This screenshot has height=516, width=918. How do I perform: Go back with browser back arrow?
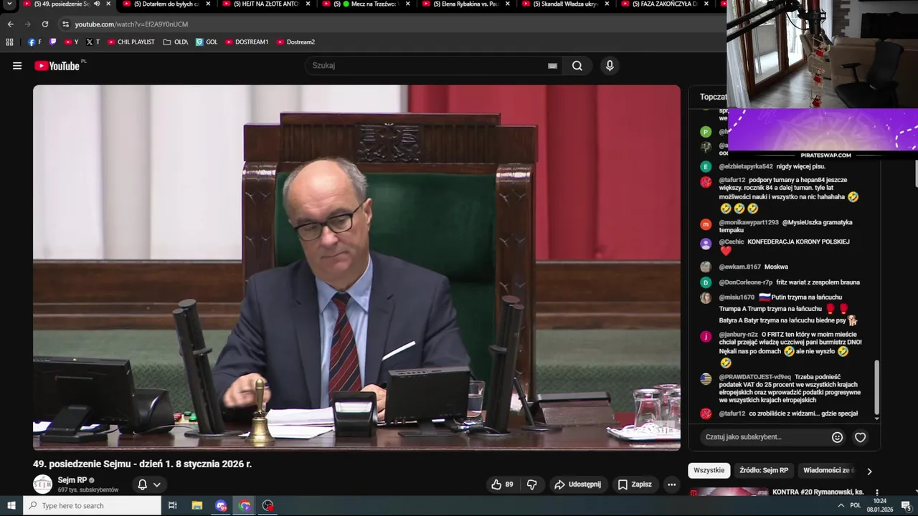pos(10,24)
